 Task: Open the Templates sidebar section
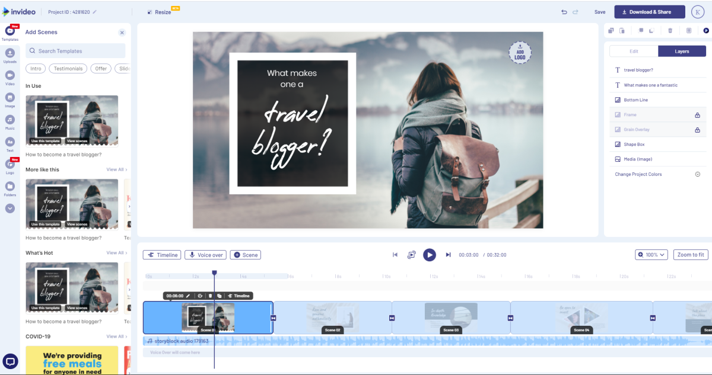(x=10, y=33)
